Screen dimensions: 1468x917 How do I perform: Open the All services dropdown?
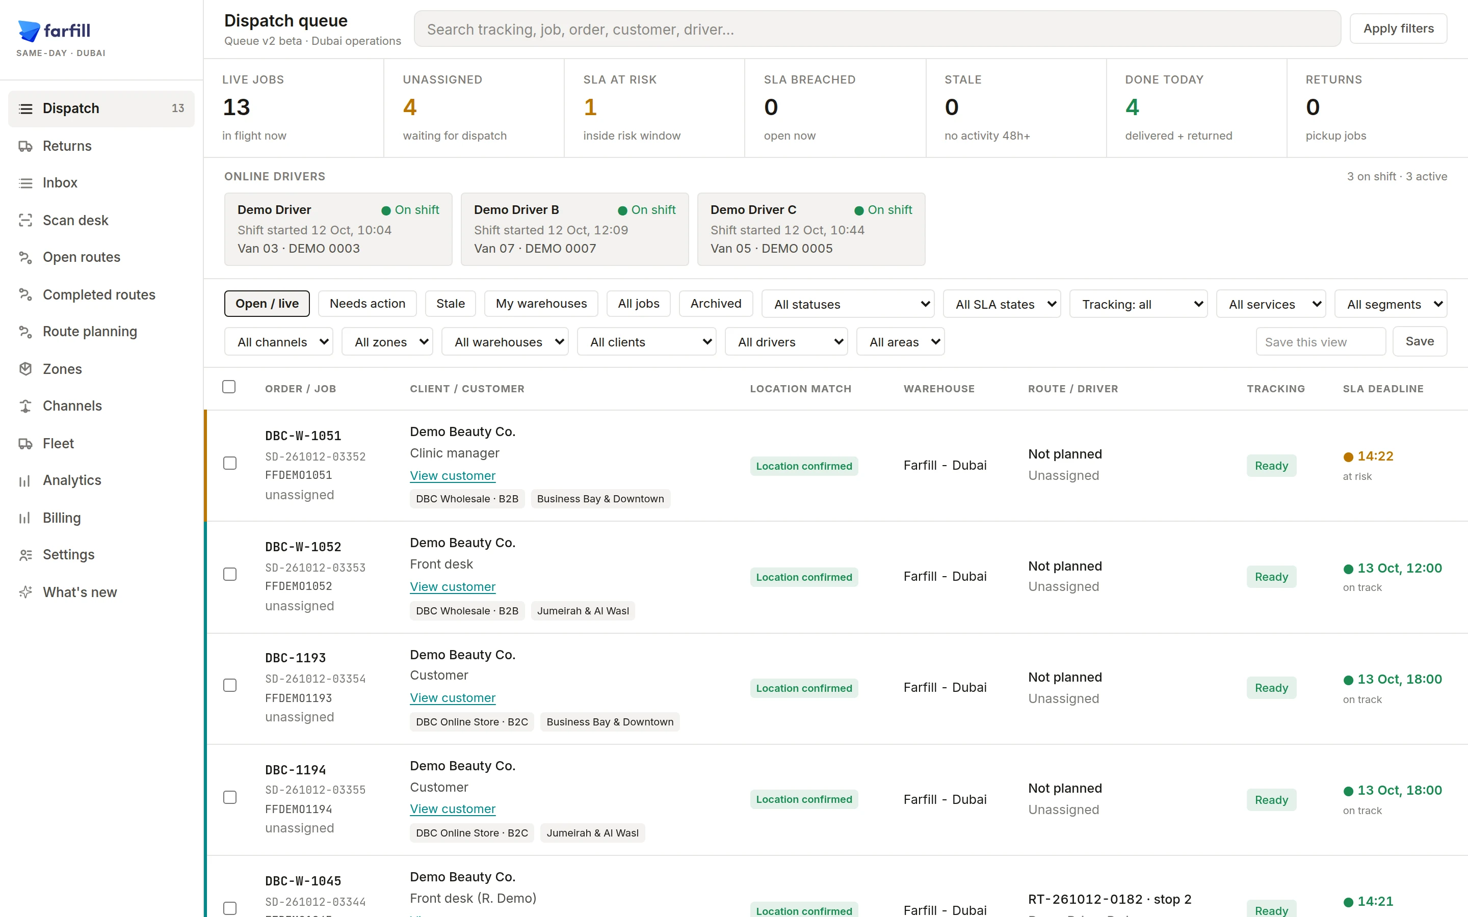click(x=1271, y=304)
